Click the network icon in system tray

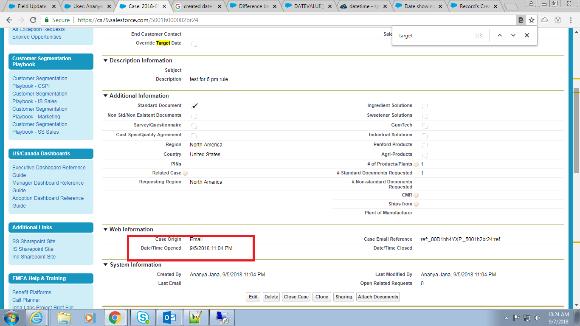(527, 318)
